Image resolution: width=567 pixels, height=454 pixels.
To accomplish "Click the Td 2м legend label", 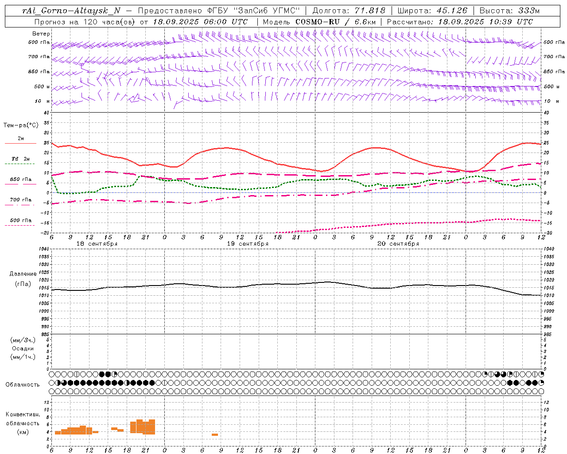I will coord(21,159).
